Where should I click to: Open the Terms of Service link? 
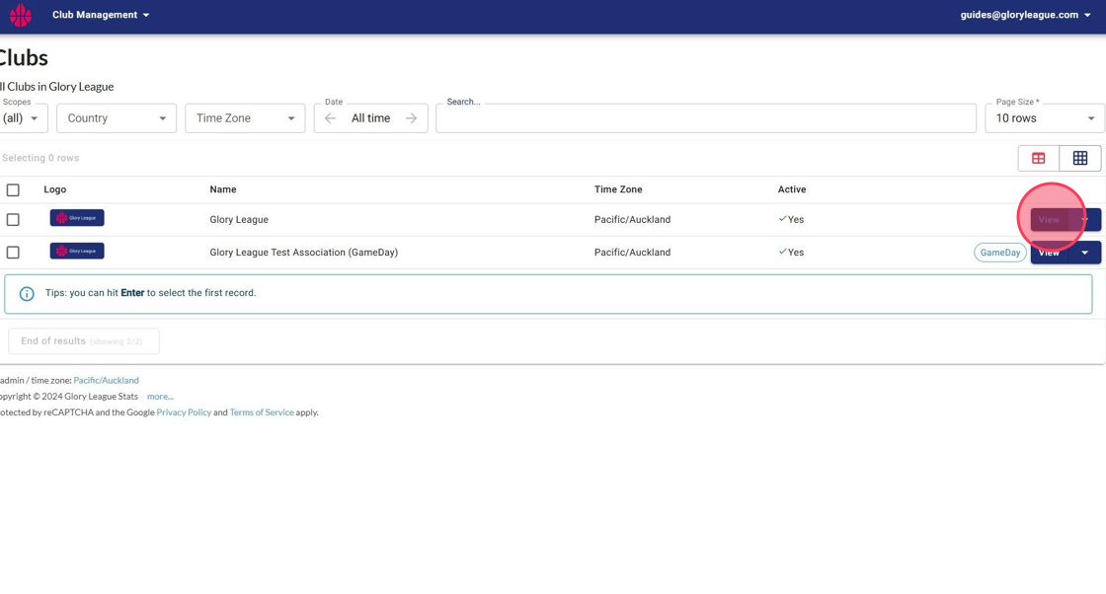tap(262, 412)
